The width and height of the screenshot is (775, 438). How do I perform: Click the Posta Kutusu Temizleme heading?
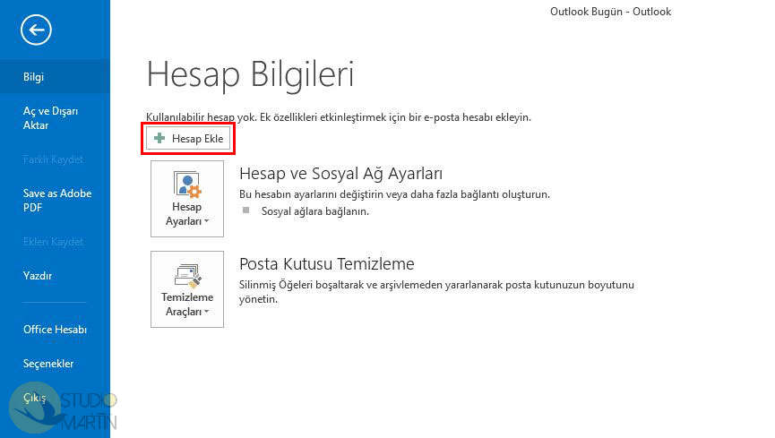[x=327, y=264]
